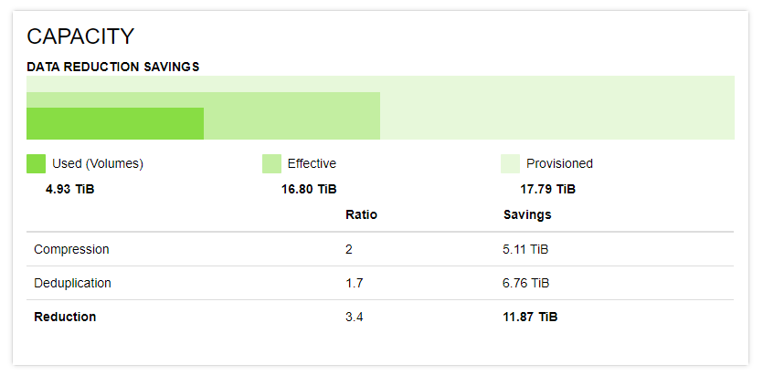763x375 pixels.
Task: Select the 16.80 TiB effective value
Action: point(309,190)
